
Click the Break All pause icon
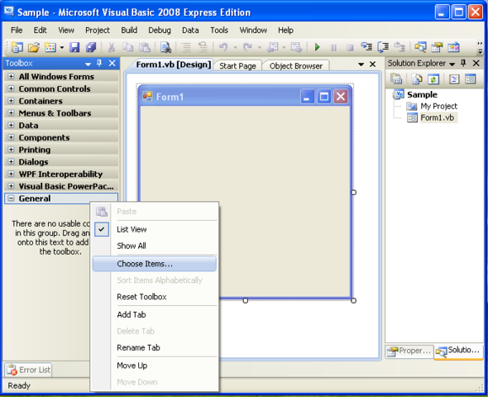[x=333, y=48]
